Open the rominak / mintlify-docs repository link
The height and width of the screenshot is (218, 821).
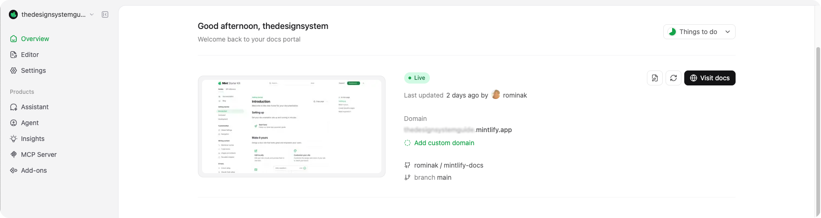[x=449, y=165]
